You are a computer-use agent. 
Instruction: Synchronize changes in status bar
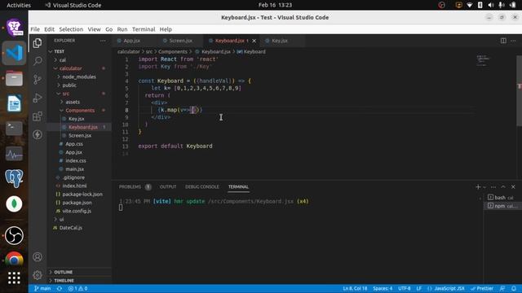point(60,288)
